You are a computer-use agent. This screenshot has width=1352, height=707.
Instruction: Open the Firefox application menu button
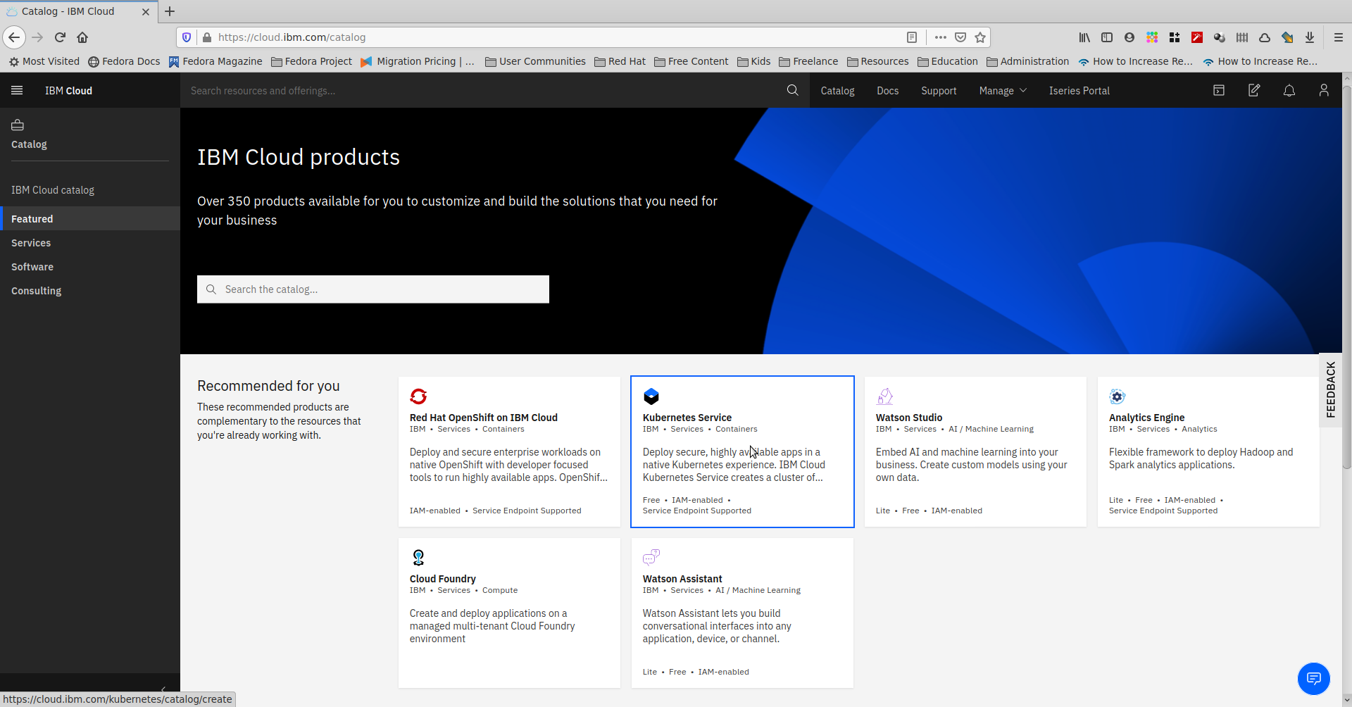tap(1339, 37)
